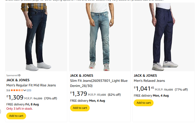195x123 pixels.
Task: Add the Slim Fit Jeans to cart
Action: coord(80,108)
